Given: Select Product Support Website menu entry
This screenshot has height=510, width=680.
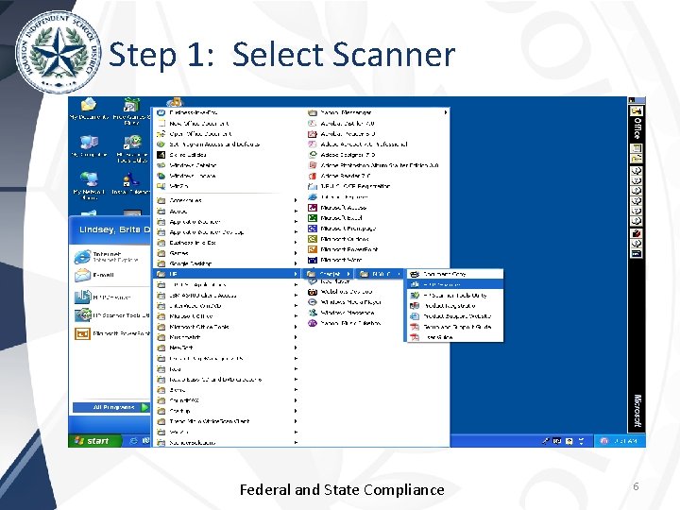Looking at the screenshot, I should tap(454, 316).
